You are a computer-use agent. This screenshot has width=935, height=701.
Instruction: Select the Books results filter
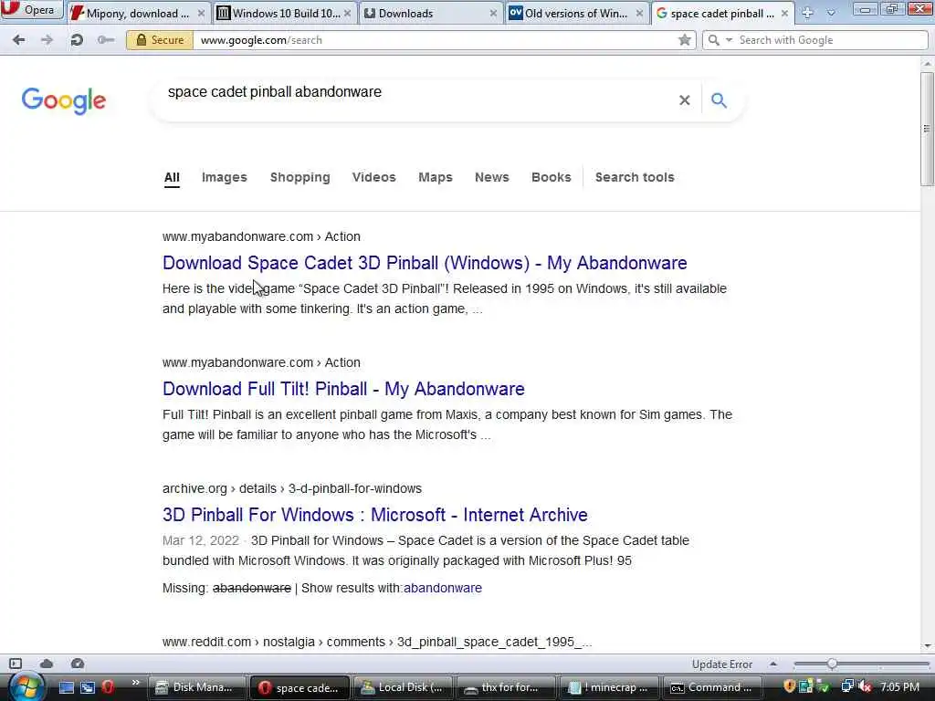coord(551,177)
